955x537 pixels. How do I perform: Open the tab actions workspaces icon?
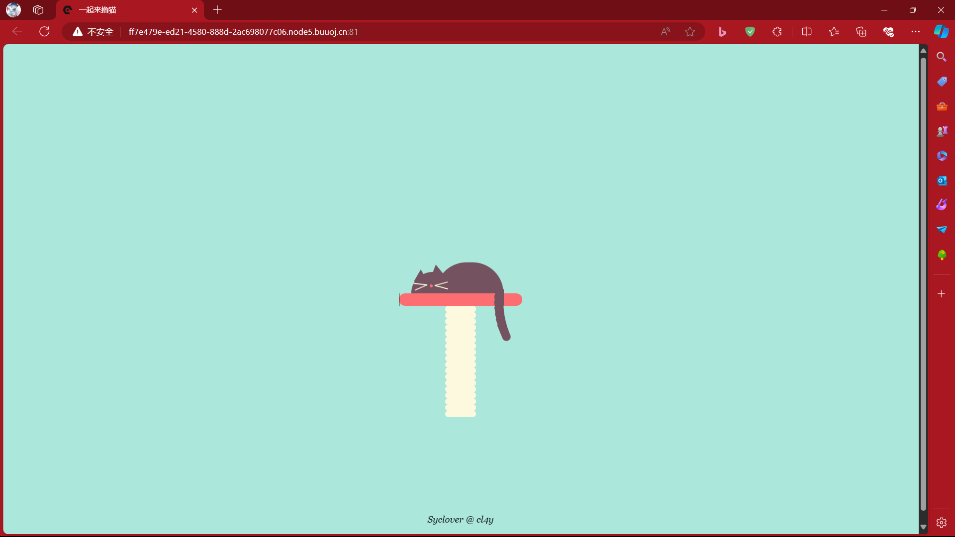38,9
